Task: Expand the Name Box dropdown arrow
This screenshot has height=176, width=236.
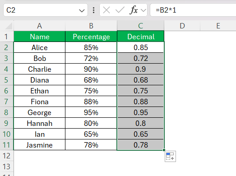Action: click(x=82, y=10)
